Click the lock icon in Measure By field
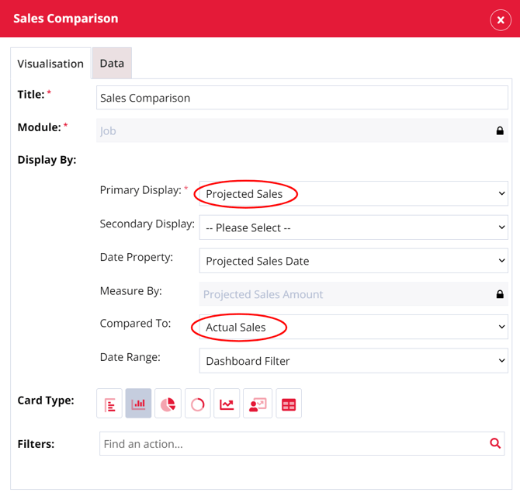Viewport: 520px width, 496px height. 500,294
